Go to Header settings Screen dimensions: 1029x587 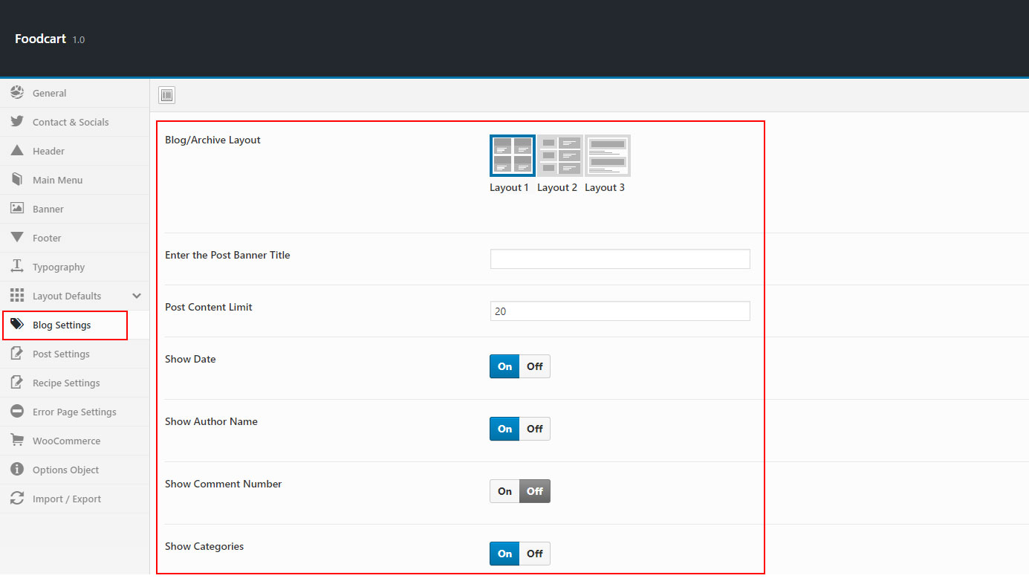tap(74, 151)
